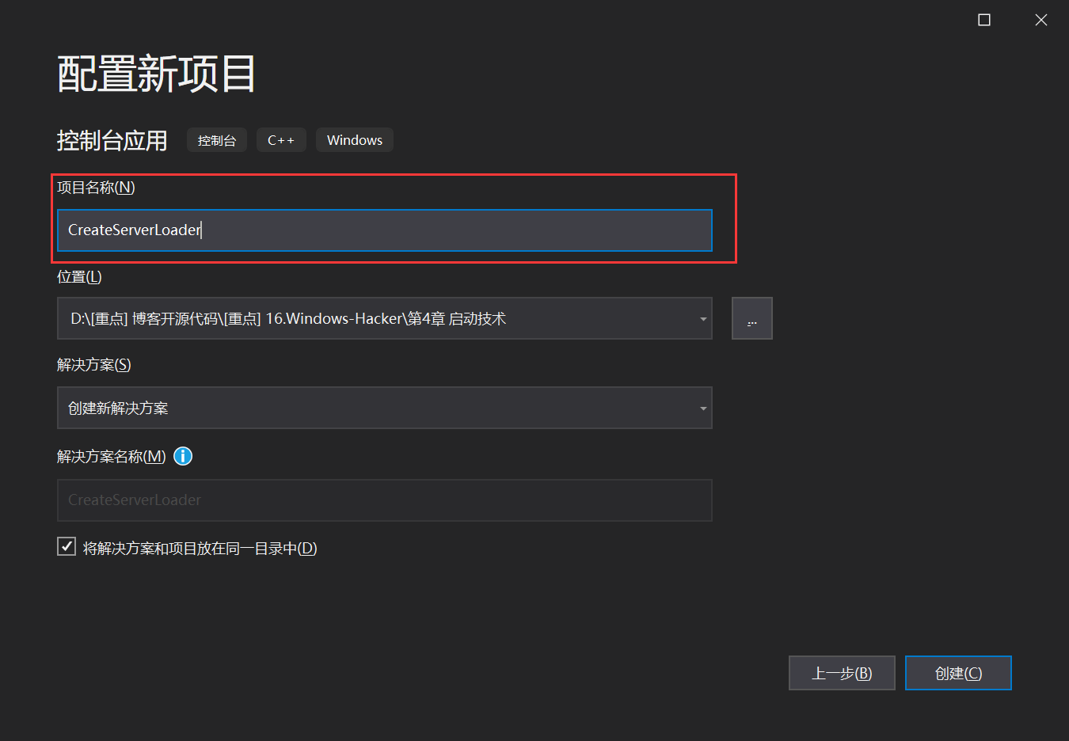The image size is (1069, 741).
Task: Click the C++ project tag
Action: tap(281, 139)
